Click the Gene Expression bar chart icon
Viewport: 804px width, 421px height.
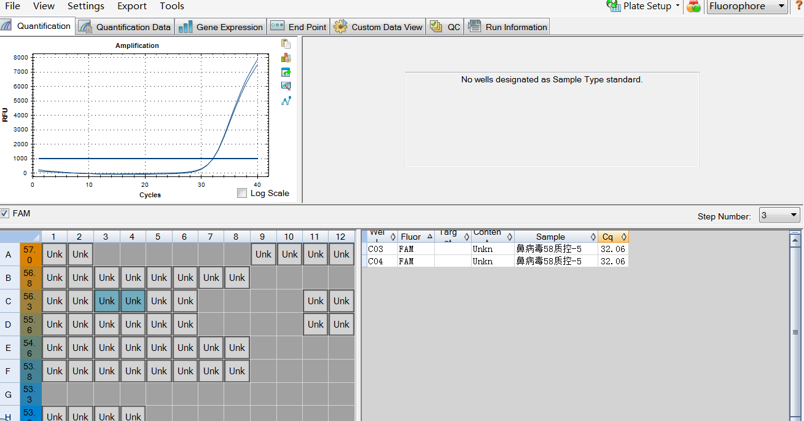point(185,27)
